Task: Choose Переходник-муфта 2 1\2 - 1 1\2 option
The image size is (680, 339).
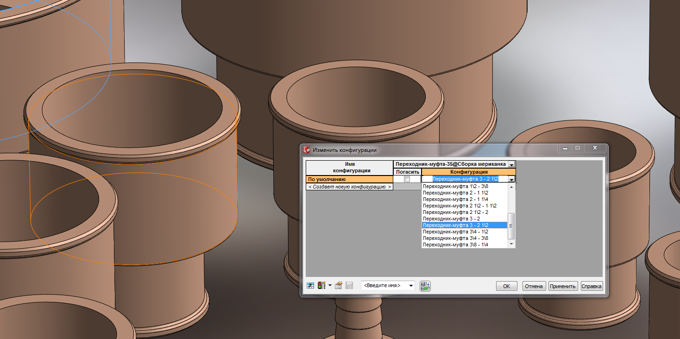Action: (465, 206)
